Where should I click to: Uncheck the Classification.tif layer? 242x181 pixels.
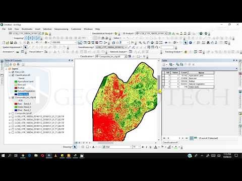pyautogui.click(x=13, y=75)
